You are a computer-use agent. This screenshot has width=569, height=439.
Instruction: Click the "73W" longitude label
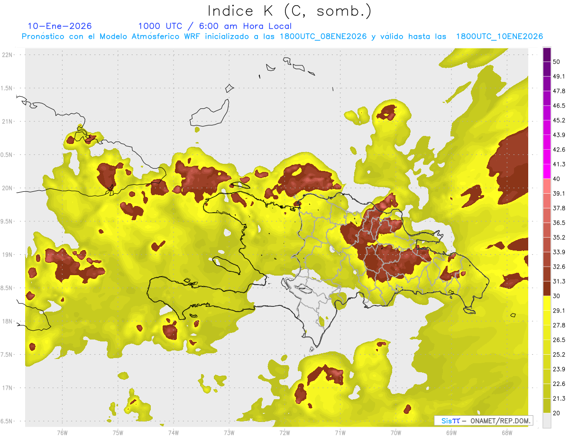coord(229,433)
